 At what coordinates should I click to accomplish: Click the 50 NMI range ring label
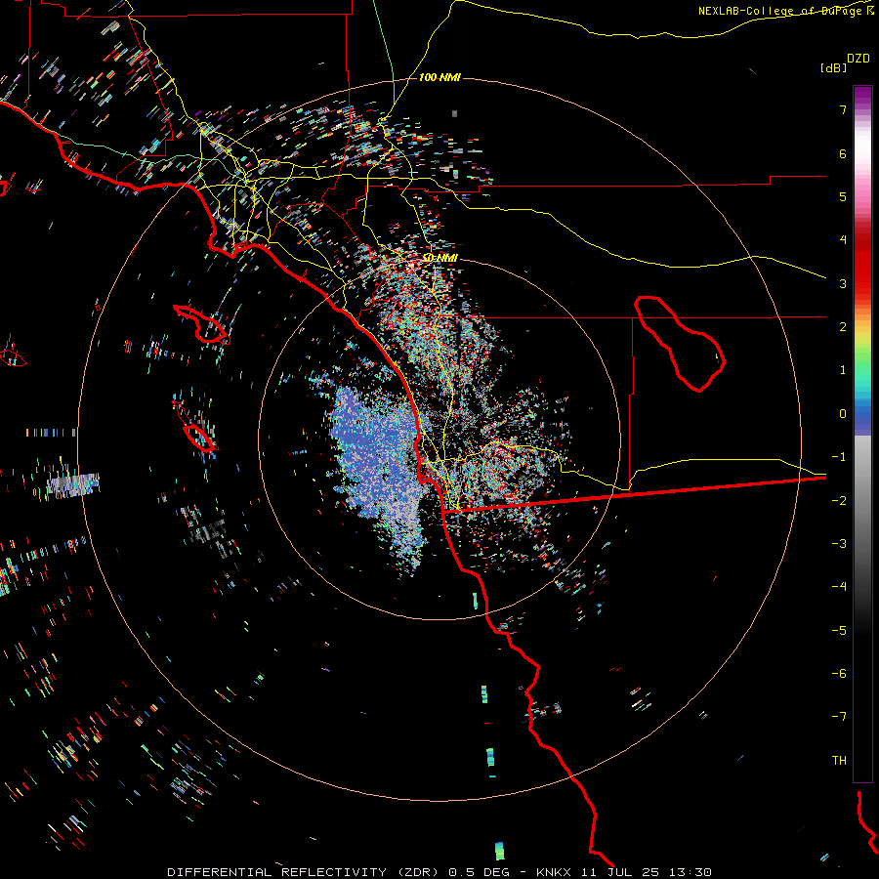tap(440, 258)
